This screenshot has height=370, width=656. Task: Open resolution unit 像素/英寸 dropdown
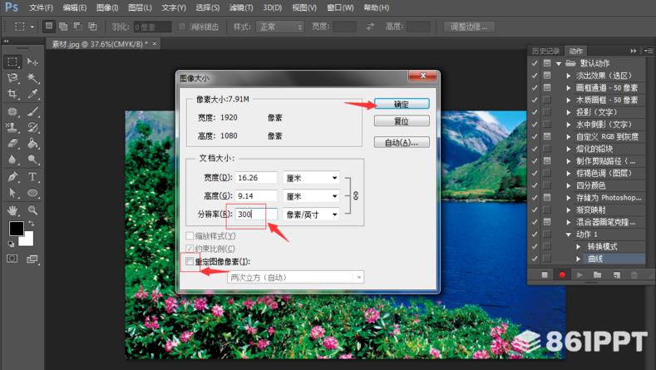click(312, 214)
